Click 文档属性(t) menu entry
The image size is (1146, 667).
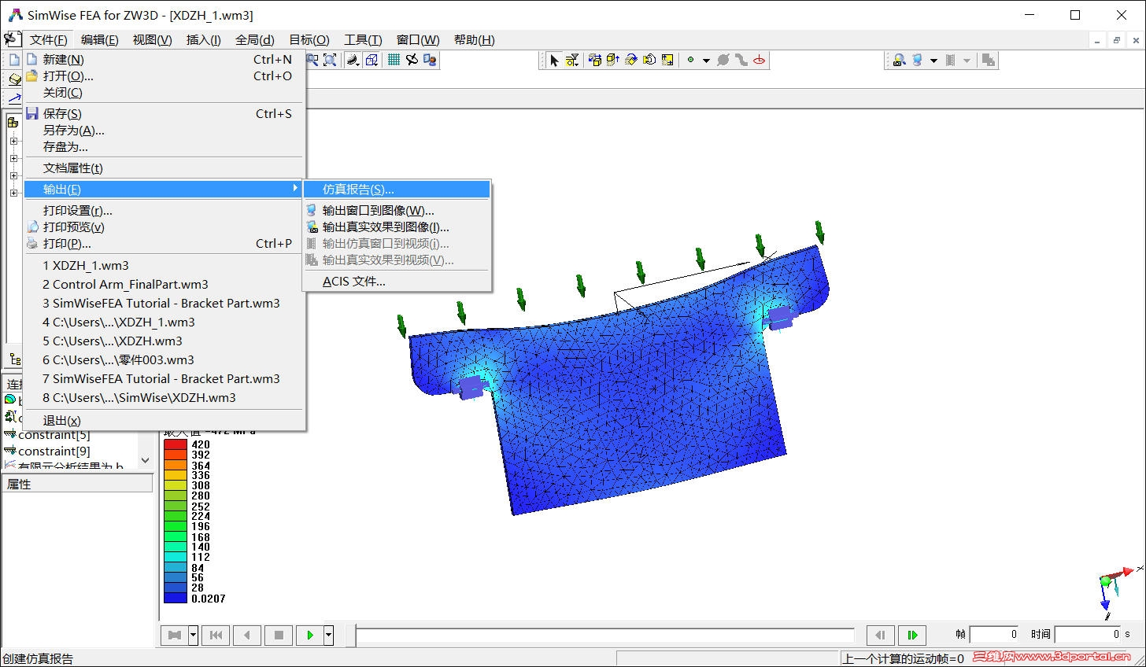163,168
